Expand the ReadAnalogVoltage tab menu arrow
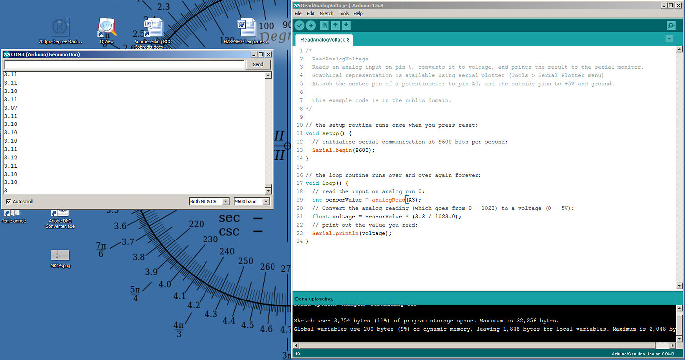This screenshot has height=360, width=685. [669, 39]
